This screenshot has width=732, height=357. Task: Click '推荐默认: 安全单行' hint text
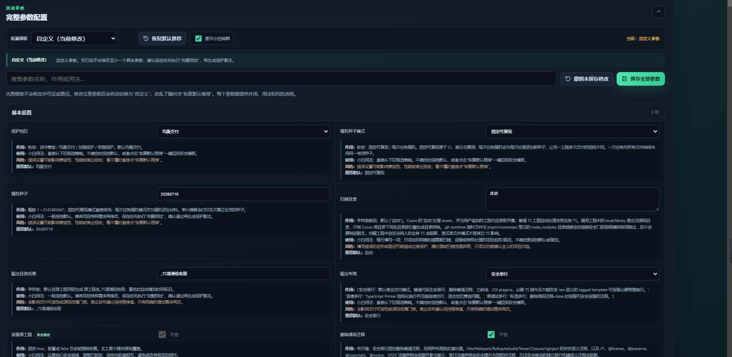(x=363, y=315)
